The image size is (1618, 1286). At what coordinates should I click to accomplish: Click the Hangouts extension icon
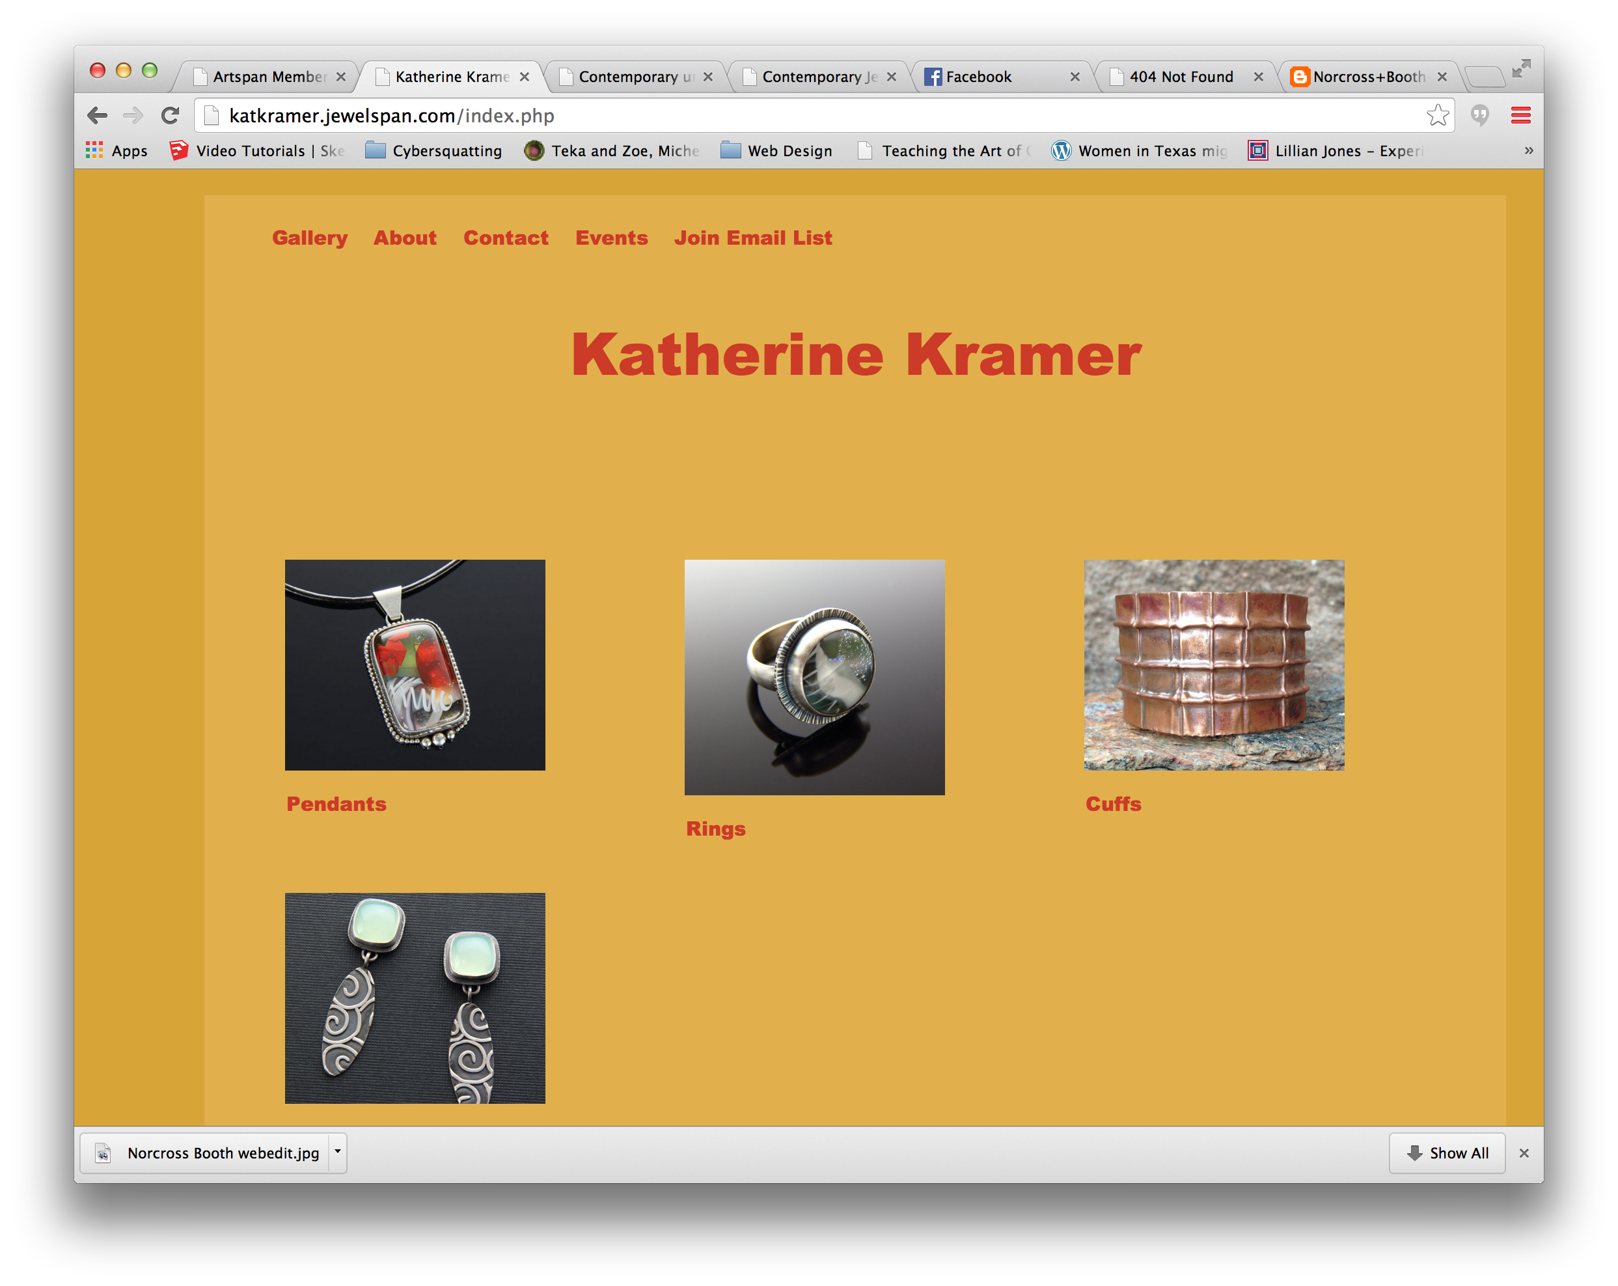point(1479,116)
